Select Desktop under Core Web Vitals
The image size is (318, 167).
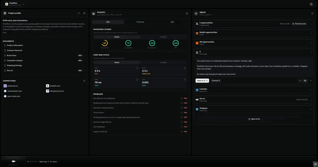point(164,63)
